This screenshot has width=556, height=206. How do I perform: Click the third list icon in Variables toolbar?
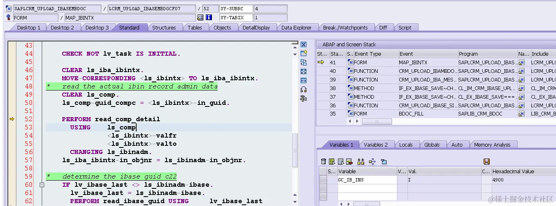[340, 161]
